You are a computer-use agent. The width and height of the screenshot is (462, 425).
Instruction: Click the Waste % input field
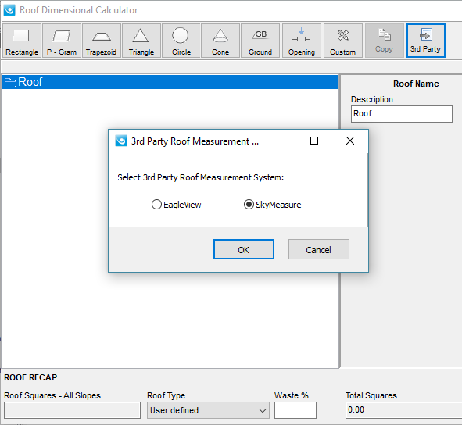[x=295, y=410]
